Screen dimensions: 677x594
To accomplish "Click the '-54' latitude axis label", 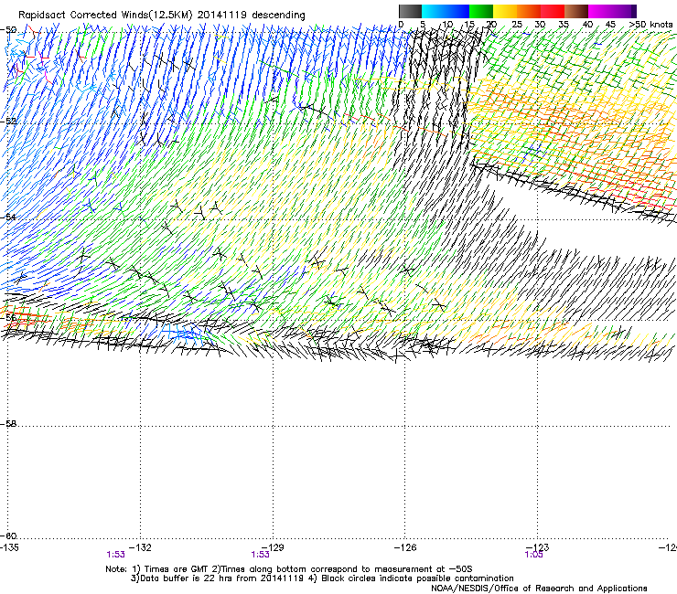I will point(8,217).
